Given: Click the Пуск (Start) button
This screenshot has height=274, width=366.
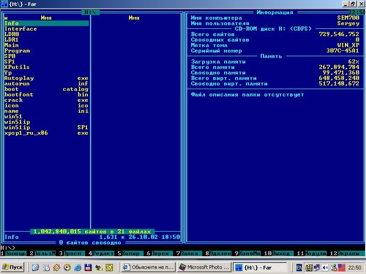Looking at the screenshot, I should (13, 267).
